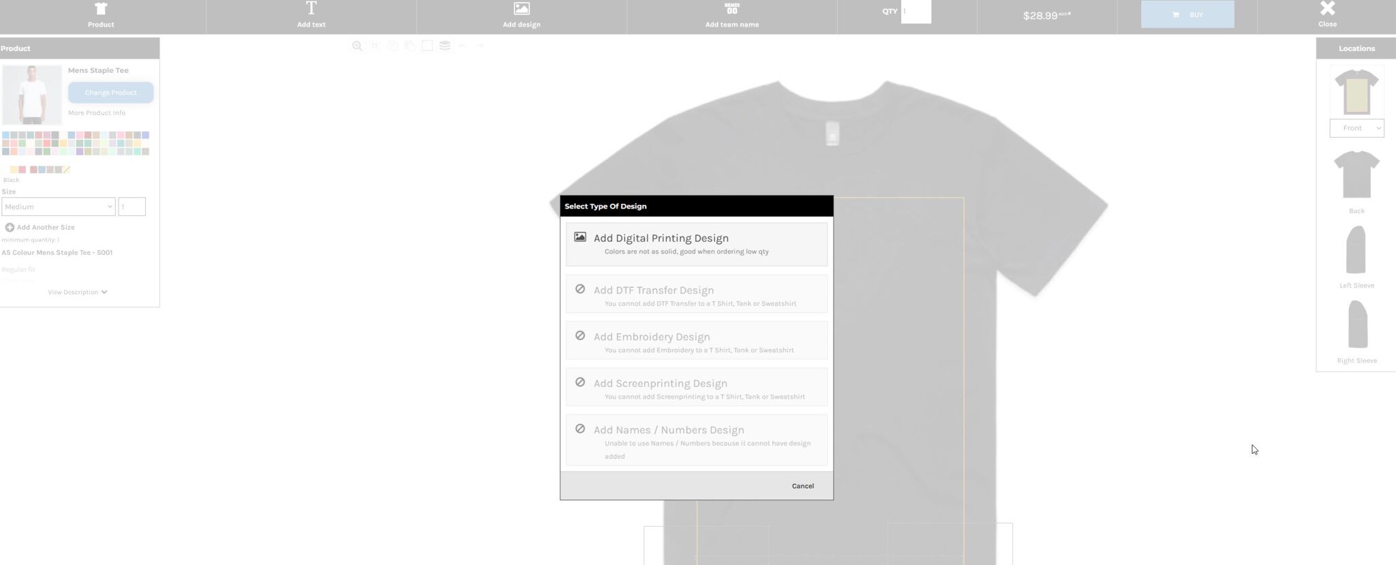The height and width of the screenshot is (565, 1396).
Task: Click the Product panel header
Action: [x=80, y=48]
